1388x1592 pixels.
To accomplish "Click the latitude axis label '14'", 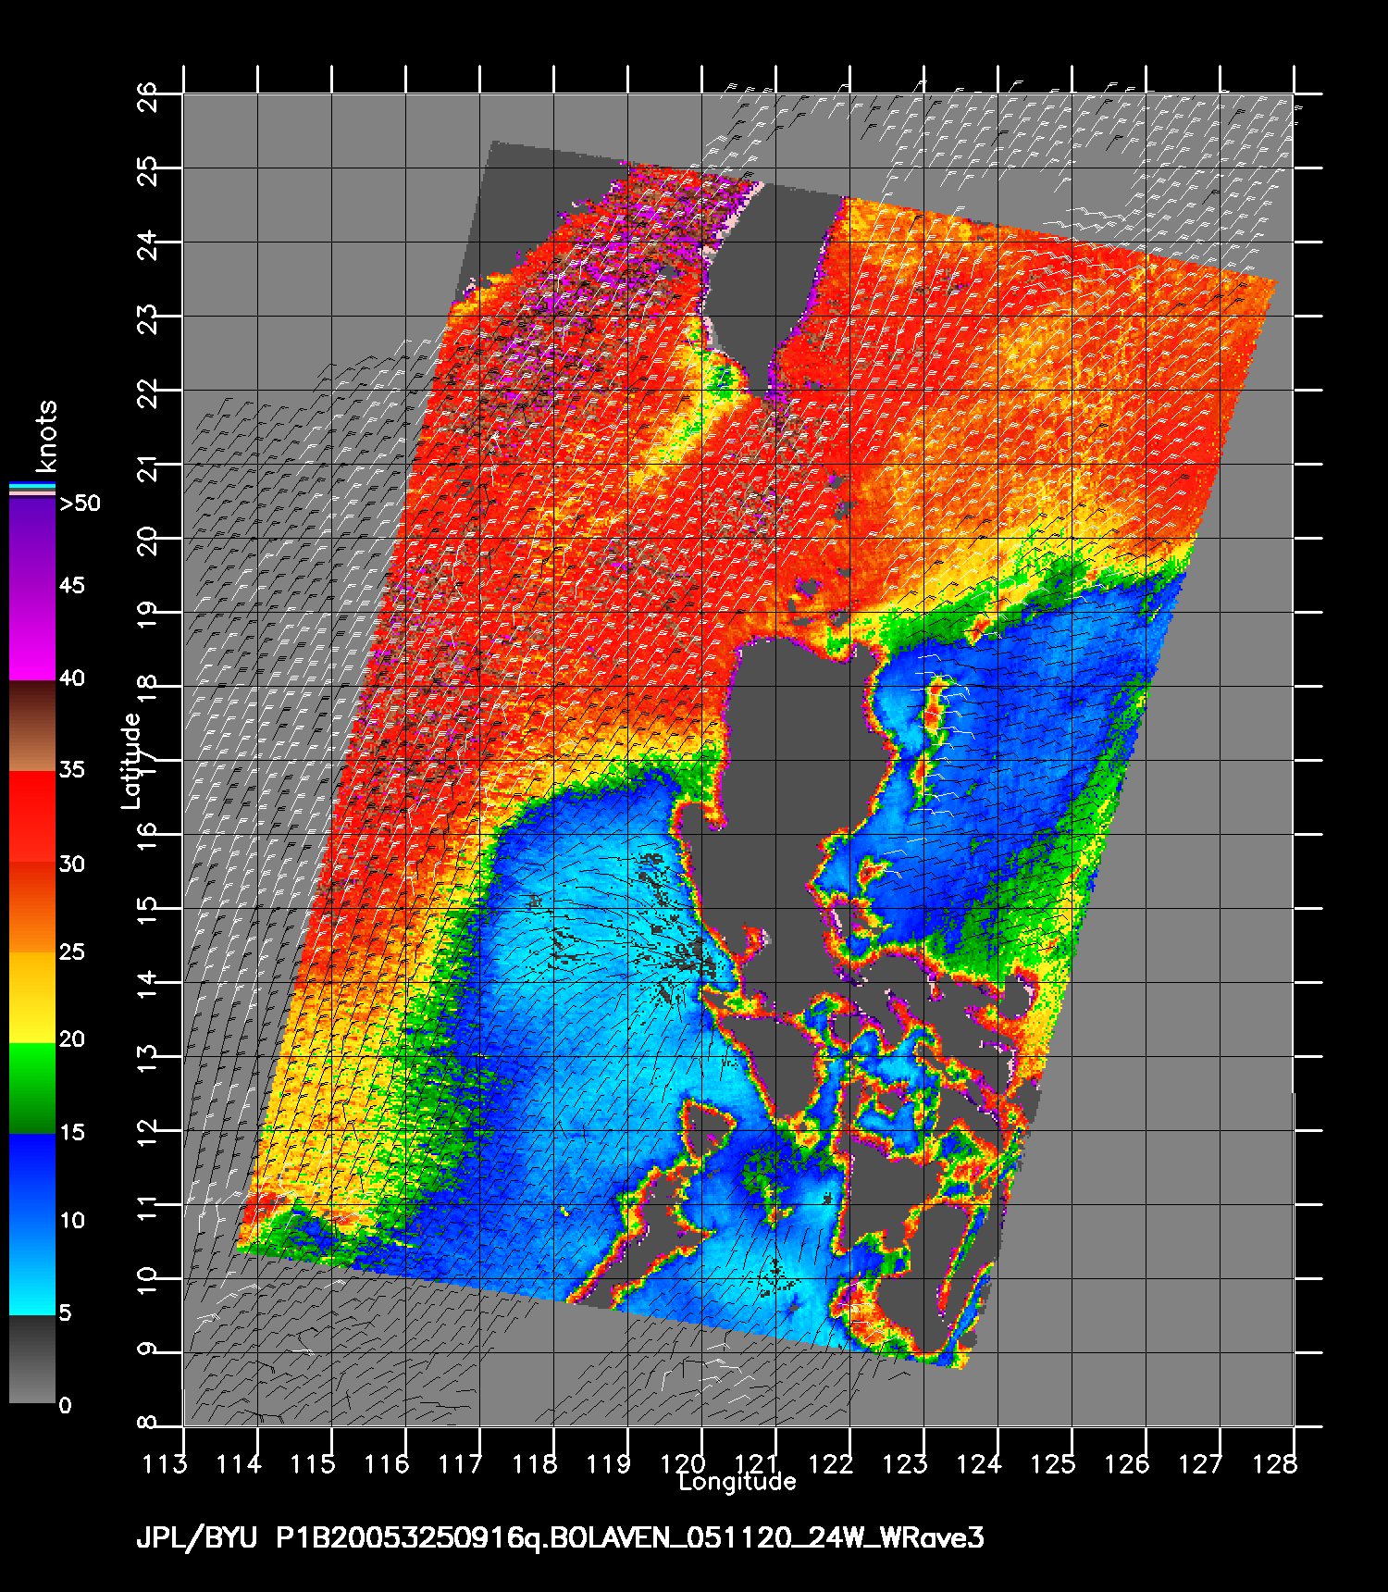I will 148,985.
